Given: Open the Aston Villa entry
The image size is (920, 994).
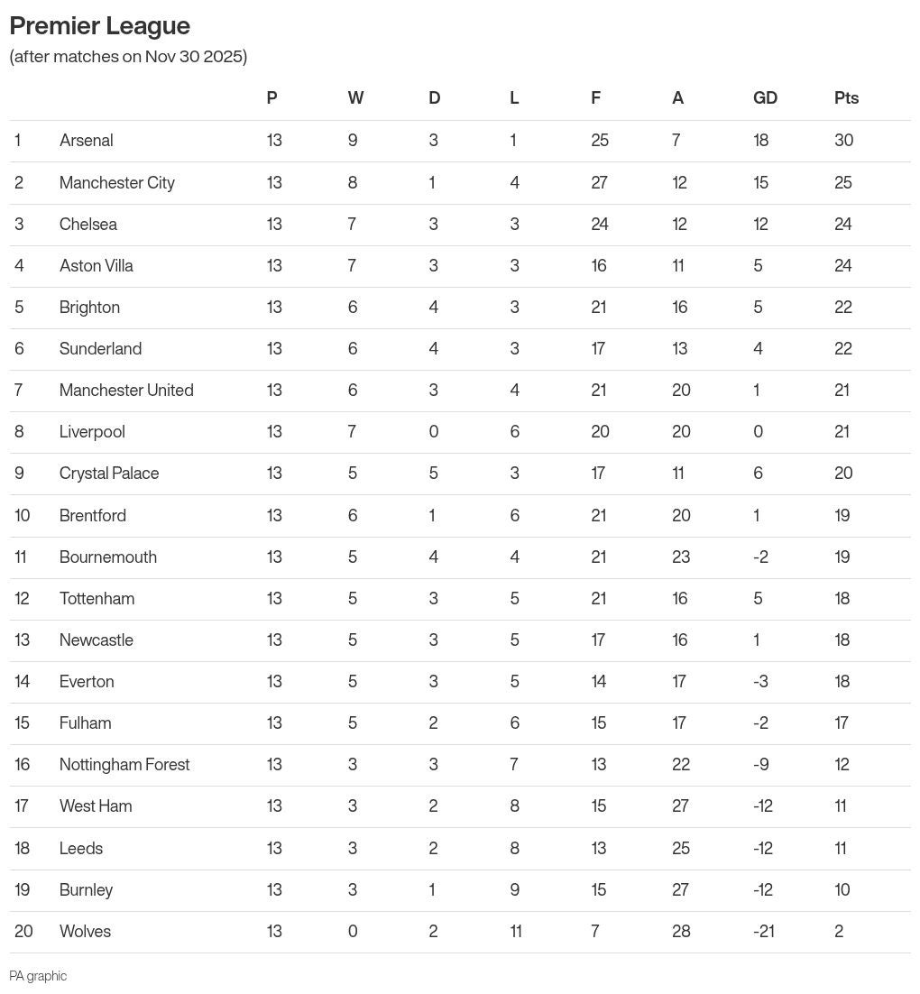Looking at the screenshot, I should (97, 265).
